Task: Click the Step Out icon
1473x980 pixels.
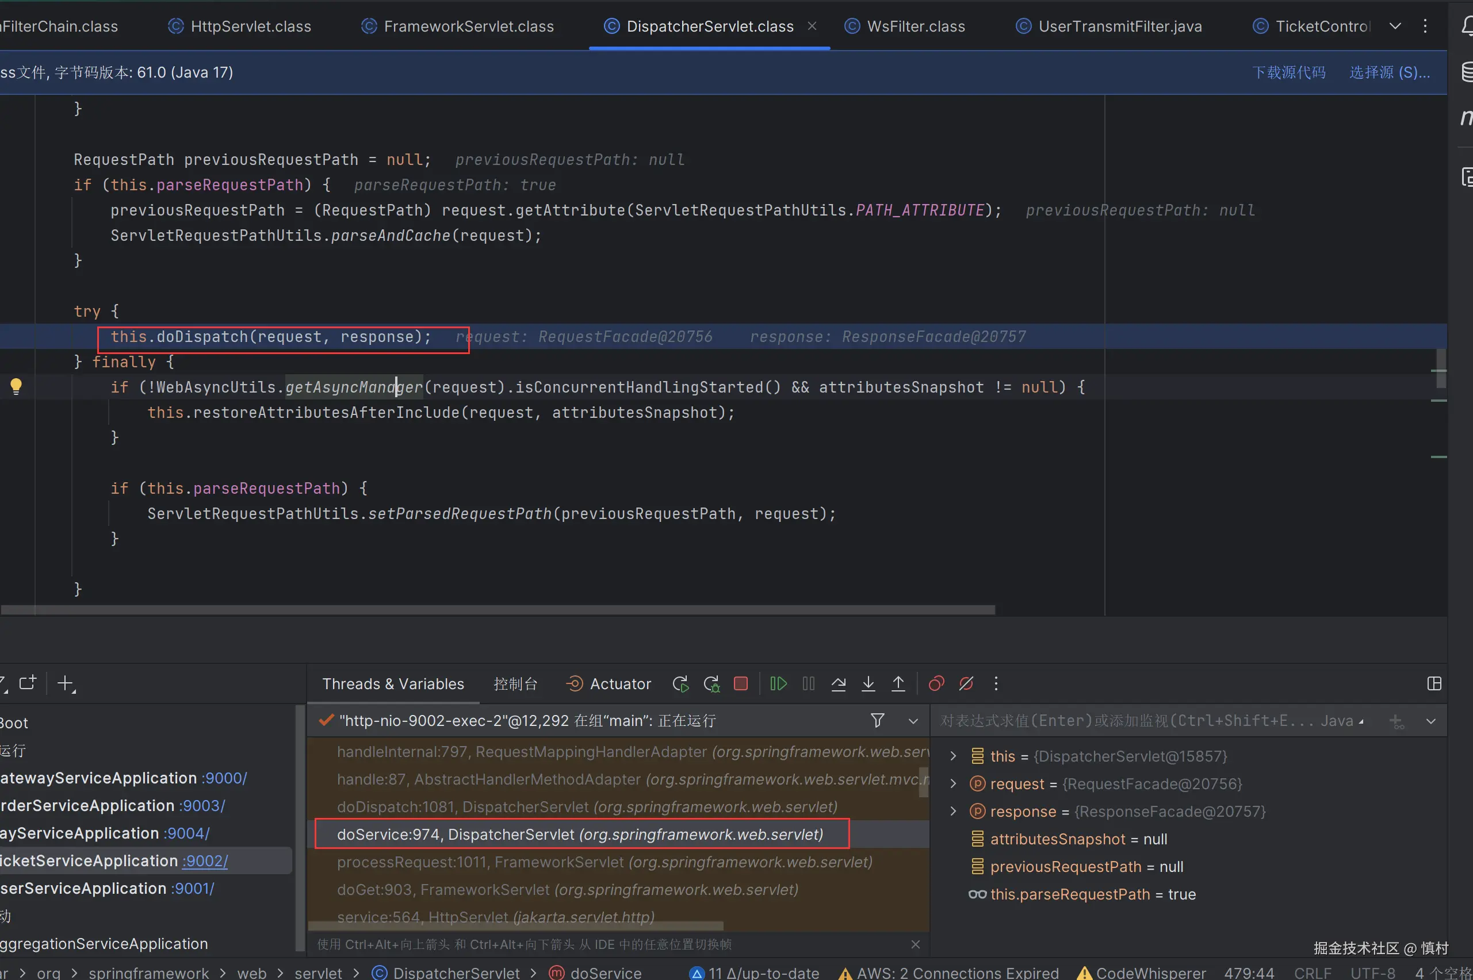Action: (898, 684)
